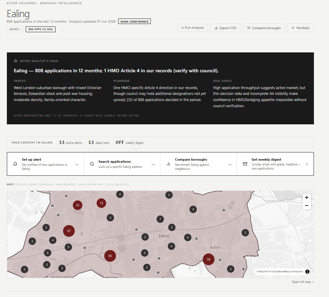
Task: Click the arrow on the Compare boroughs card
Action: pyautogui.click(x=230, y=165)
